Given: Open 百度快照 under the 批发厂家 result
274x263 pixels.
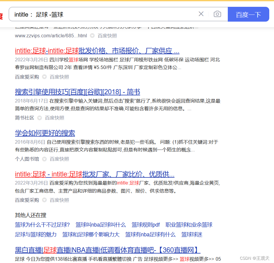Looking at the screenshot, I should (60, 200).
